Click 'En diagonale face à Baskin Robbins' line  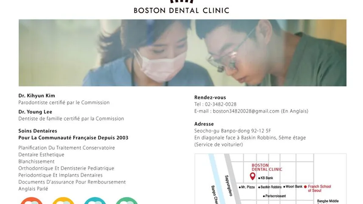pos(250,138)
